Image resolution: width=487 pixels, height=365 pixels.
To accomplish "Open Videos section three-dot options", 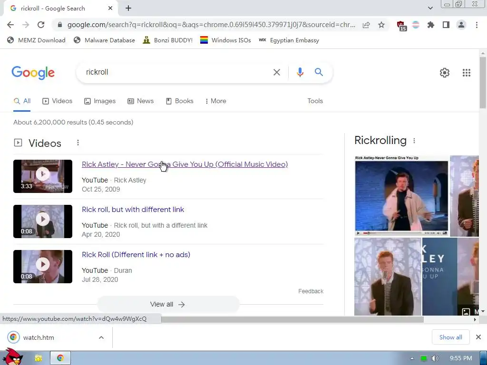I will coord(78,143).
